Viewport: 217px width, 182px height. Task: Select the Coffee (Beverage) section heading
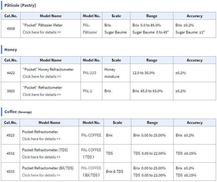(x=18, y=112)
